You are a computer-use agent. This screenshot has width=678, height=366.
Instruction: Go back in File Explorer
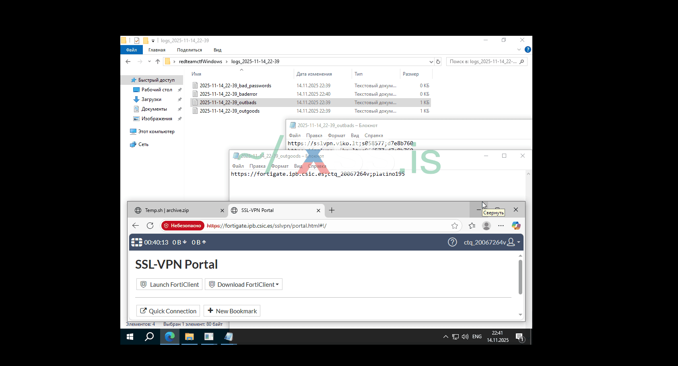click(x=128, y=62)
